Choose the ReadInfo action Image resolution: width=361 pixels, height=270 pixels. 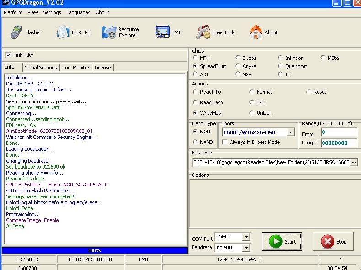pos(195,92)
